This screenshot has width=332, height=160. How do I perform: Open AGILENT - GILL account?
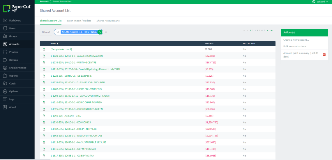[x=66, y=116]
